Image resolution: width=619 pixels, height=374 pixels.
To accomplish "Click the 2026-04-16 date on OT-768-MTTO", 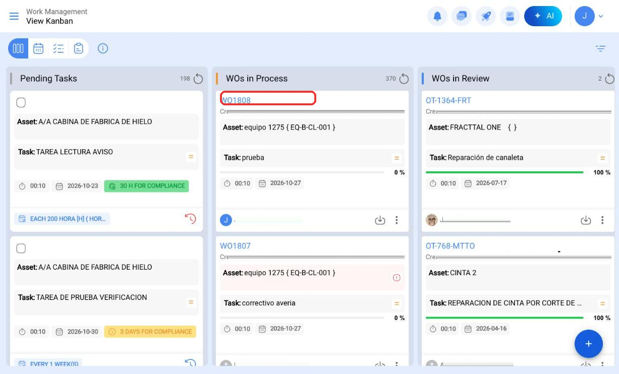I will tap(485, 329).
